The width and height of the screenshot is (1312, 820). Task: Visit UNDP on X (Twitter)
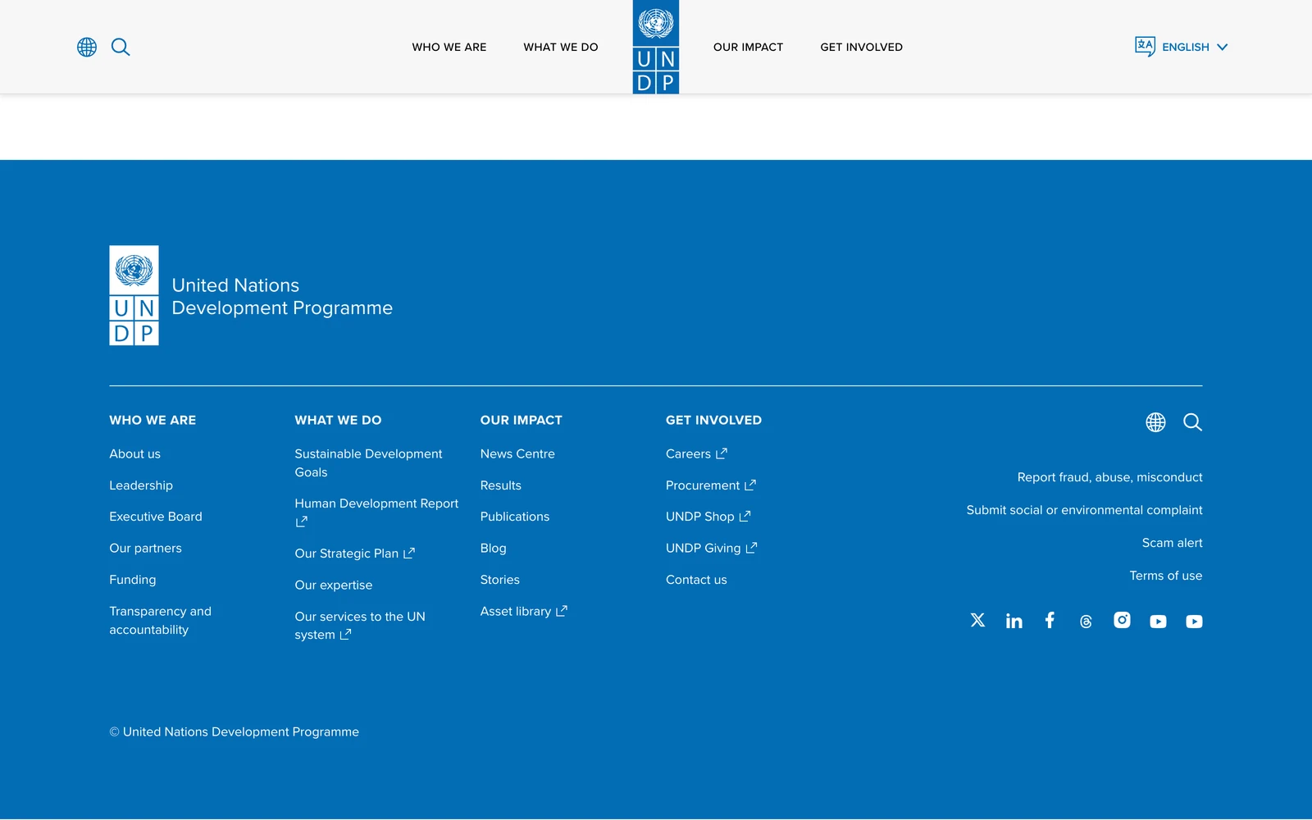[977, 620]
